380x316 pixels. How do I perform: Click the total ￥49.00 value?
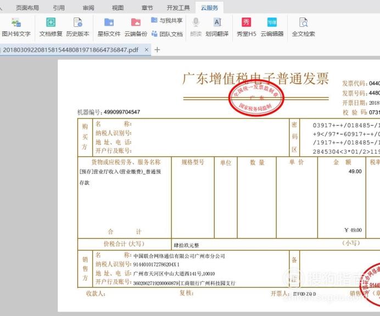point(353,230)
